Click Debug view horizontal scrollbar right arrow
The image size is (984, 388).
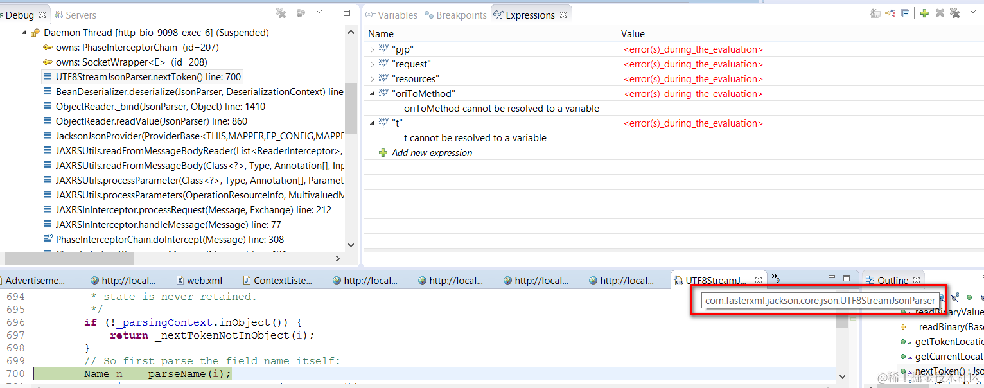click(x=338, y=258)
